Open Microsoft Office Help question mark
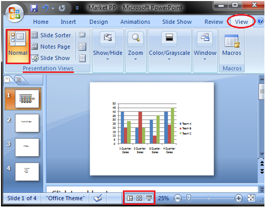 pos(260,21)
